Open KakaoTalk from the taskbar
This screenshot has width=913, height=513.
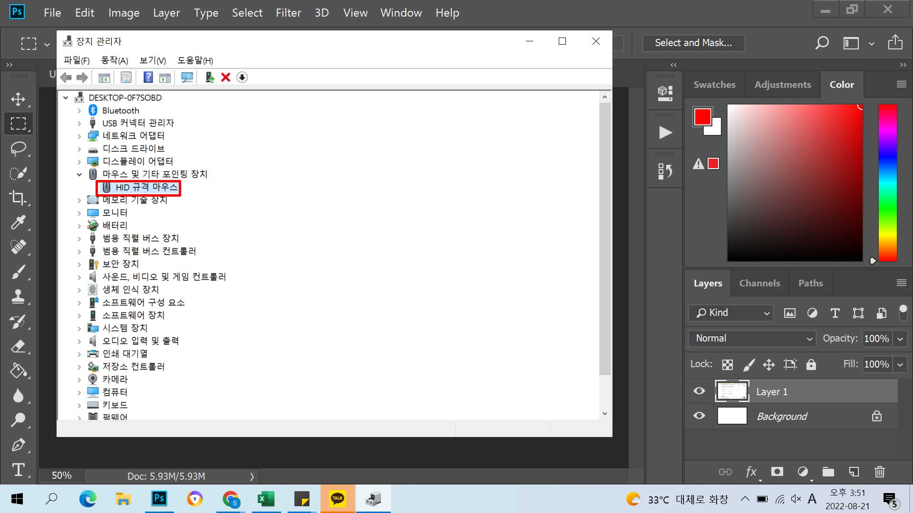337,499
